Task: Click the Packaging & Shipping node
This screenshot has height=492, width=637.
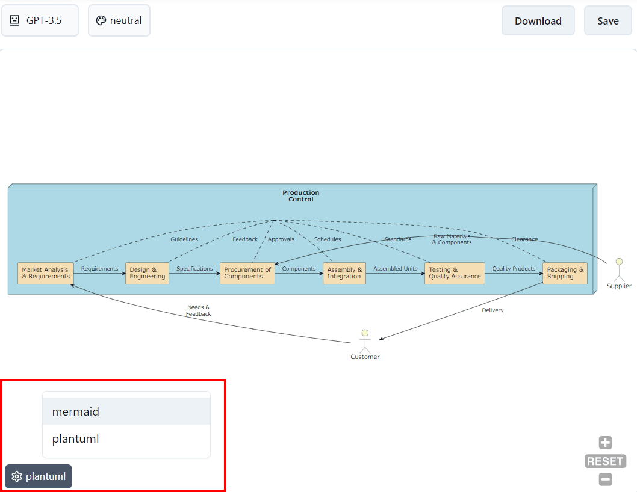Action: (564, 273)
